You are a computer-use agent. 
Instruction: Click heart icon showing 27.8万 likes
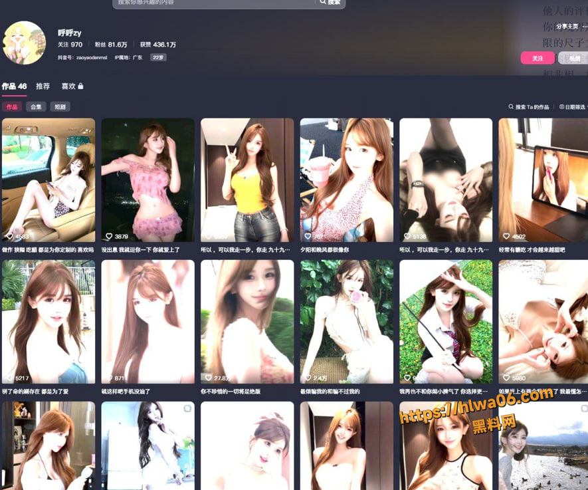coord(209,378)
